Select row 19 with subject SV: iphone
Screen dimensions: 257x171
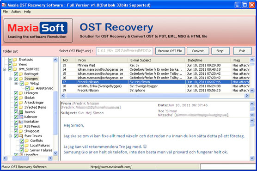(155, 90)
